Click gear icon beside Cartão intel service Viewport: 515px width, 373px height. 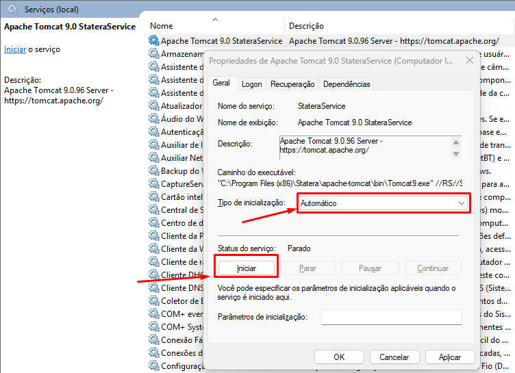click(x=153, y=196)
